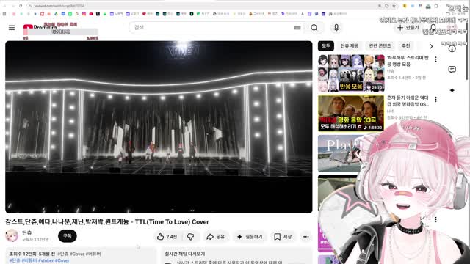
Task: Open the 하루하루 스트리머 반응 title
Action: coord(408,61)
